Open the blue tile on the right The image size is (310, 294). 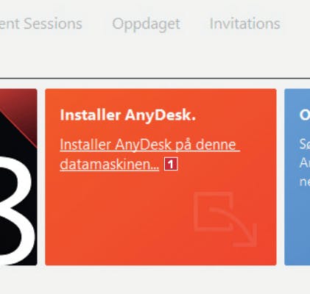coord(297,177)
